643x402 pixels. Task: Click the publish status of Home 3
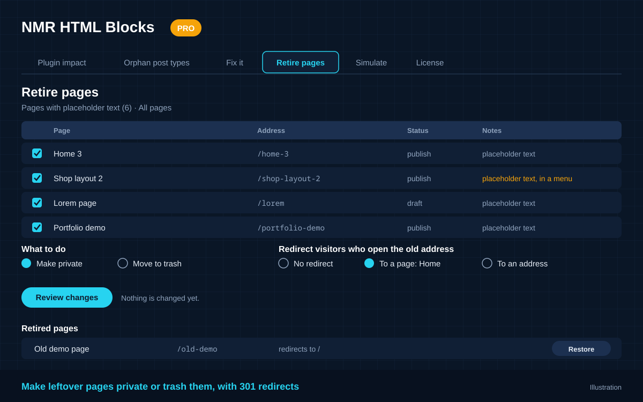click(419, 154)
